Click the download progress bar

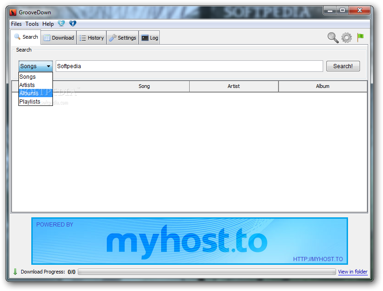pyautogui.click(x=207, y=272)
